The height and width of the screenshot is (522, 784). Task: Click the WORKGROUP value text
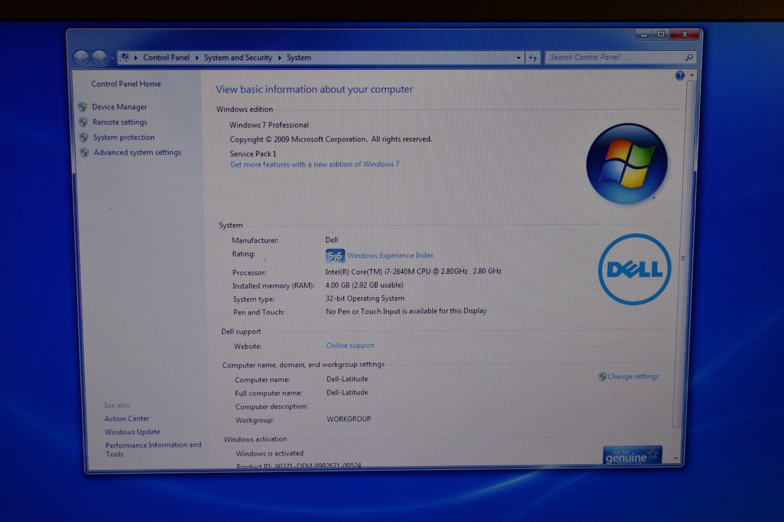point(349,419)
